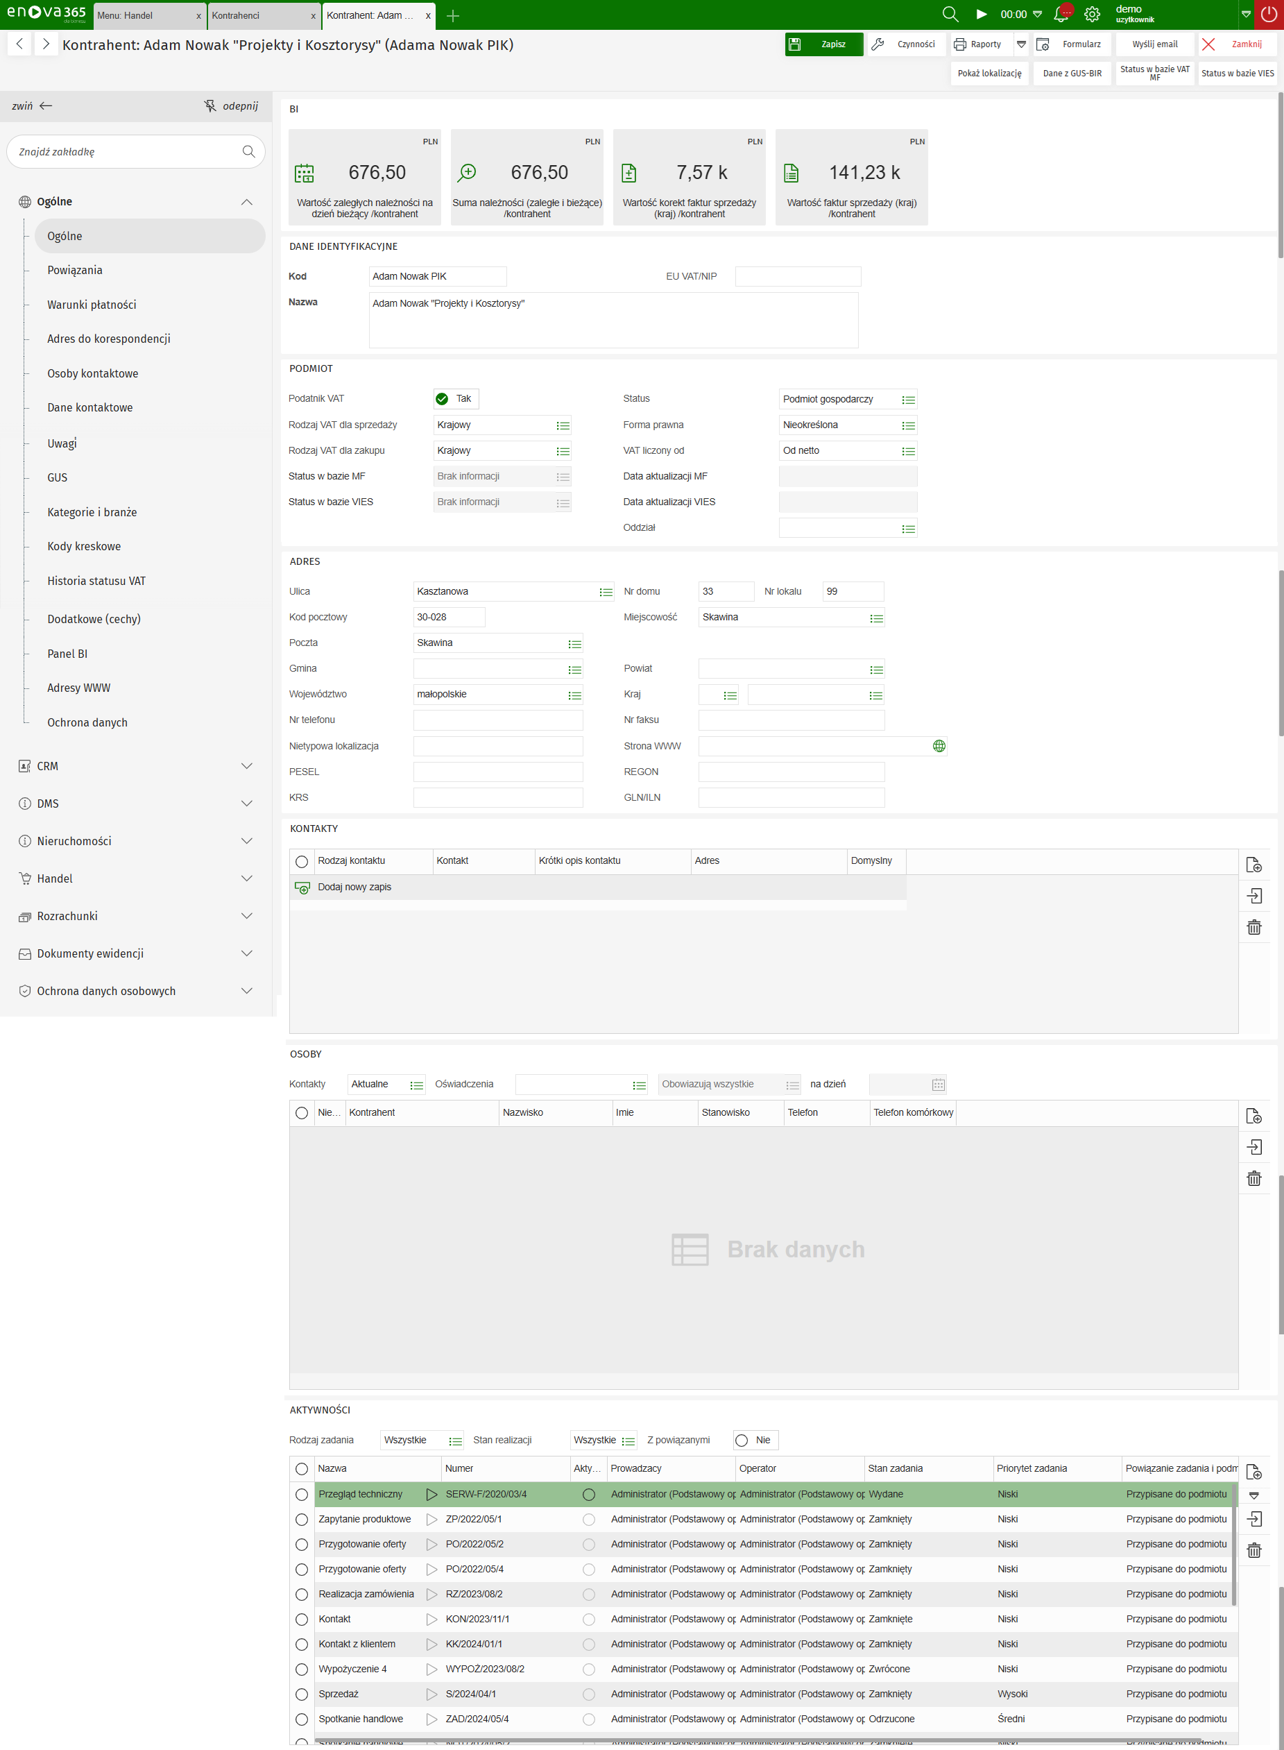
Task: Open 'Warunki płatności' sidebar item
Action: click(92, 305)
